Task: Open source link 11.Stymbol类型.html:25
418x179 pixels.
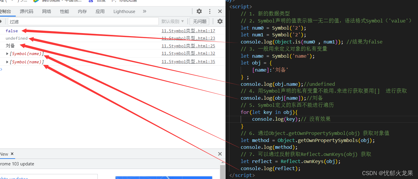Action: click(x=188, y=46)
